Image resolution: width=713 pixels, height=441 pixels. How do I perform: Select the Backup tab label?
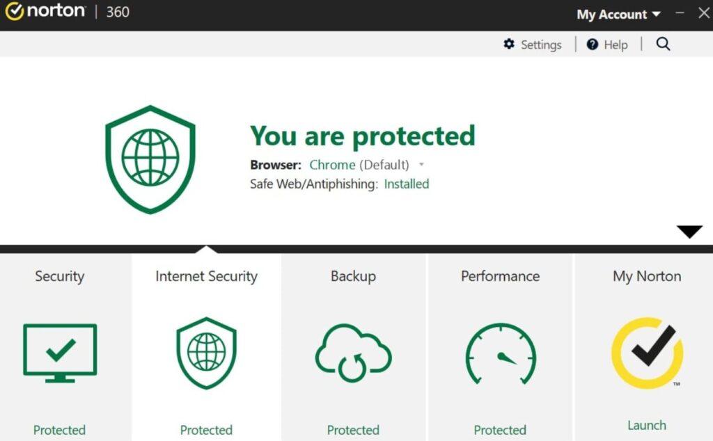point(353,276)
